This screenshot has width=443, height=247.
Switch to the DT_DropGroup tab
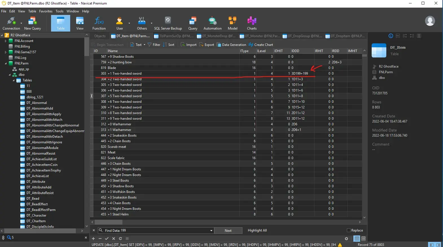pos(302,36)
